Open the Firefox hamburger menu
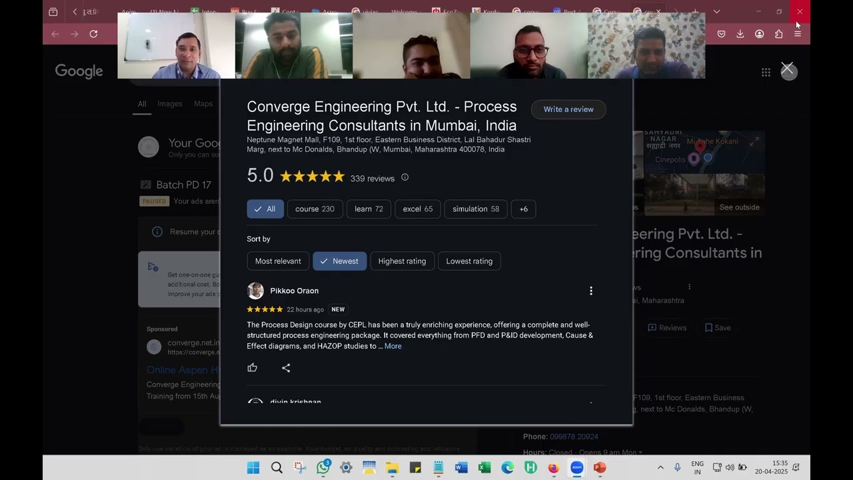Image resolution: width=853 pixels, height=480 pixels. pyautogui.click(x=798, y=34)
